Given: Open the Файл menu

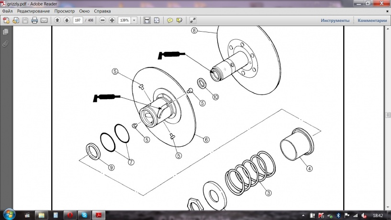Looking at the screenshot, I should (8, 11).
